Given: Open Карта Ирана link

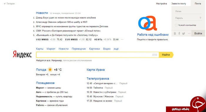Looking at the screenshot, I should [96, 70].
